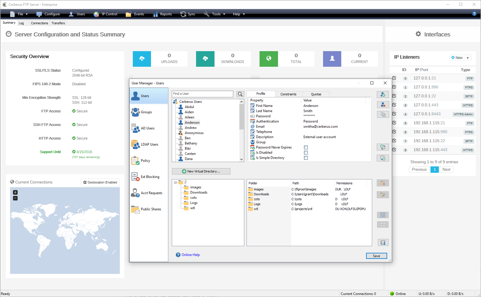The image size is (481, 297).
Task: Click the Downloads row in folder table
Action: pos(309,194)
